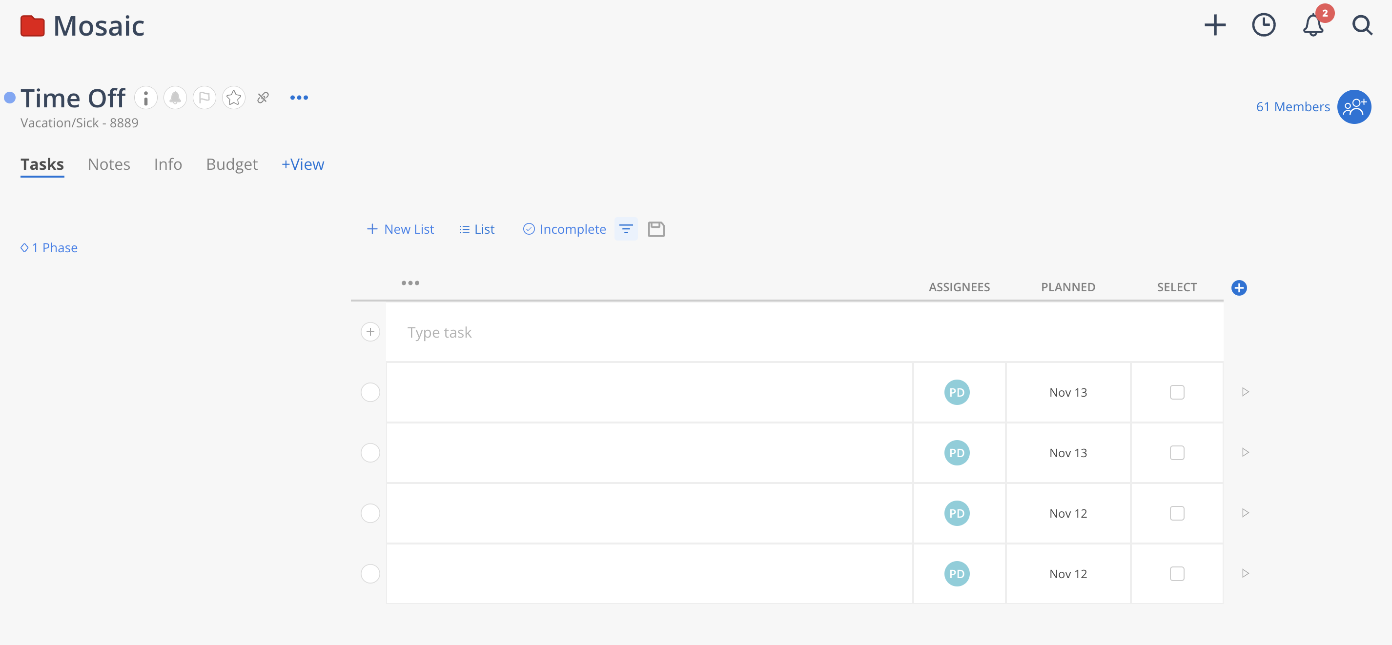
Task: Add a tab via +View
Action: click(x=303, y=164)
